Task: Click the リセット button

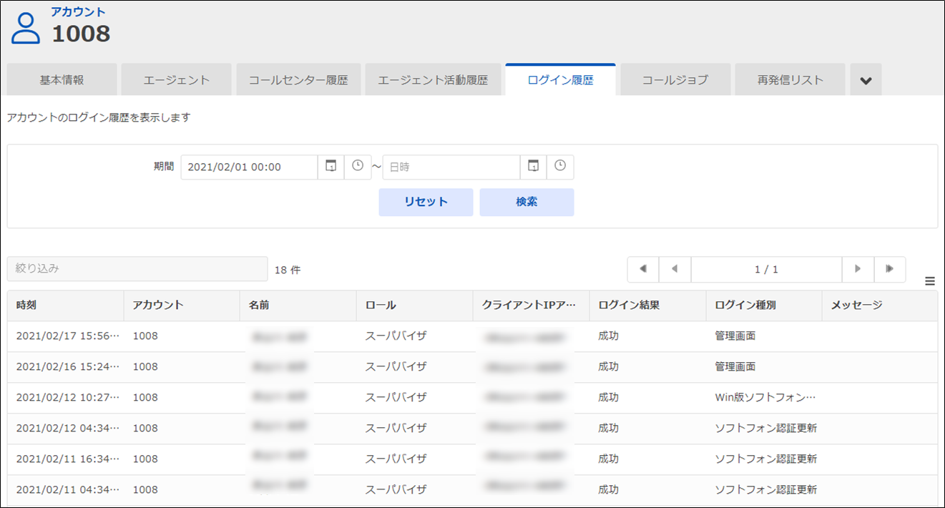Action: pos(426,202)
